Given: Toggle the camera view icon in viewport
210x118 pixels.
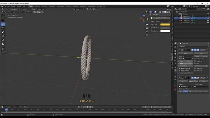Looking at the screenshot, I should click(x=147, y=31).
